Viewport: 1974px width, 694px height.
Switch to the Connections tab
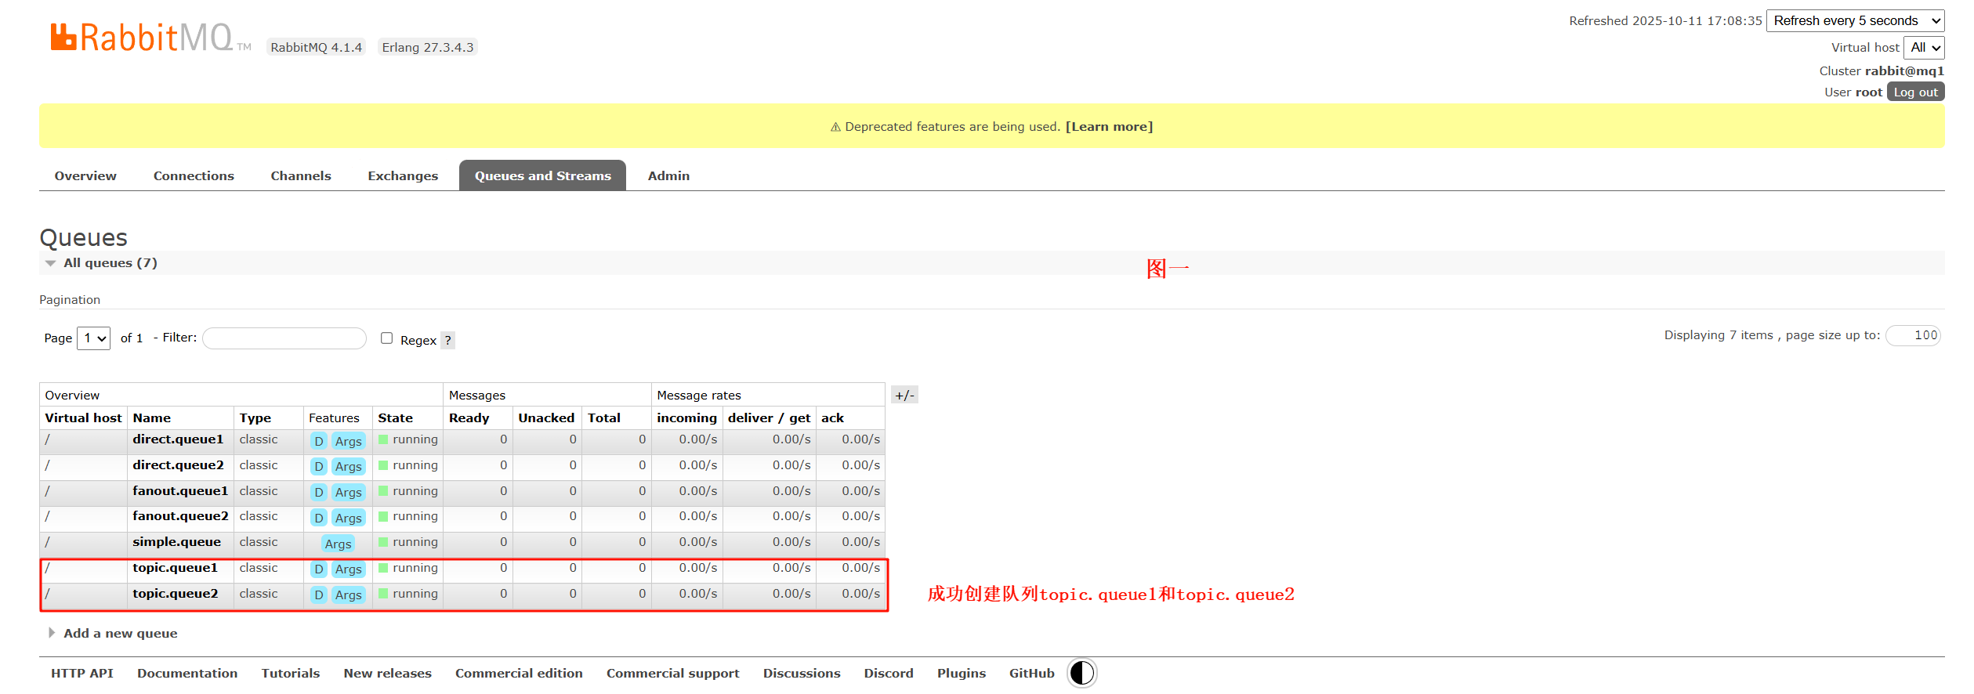194,175
